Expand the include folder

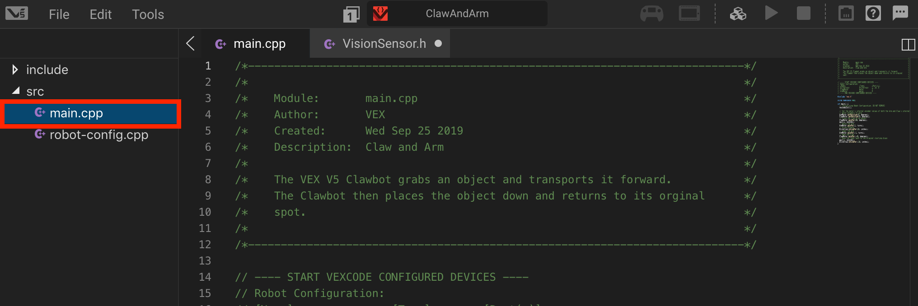[x=15, y=69]
